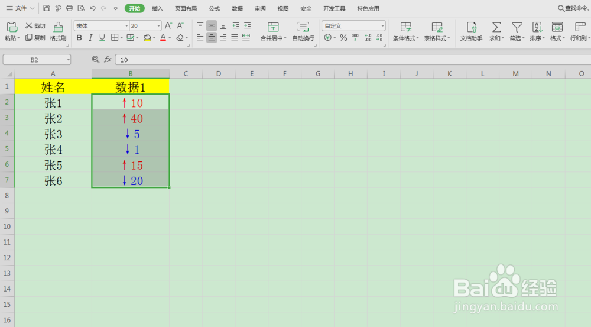Click the fx insert function icon
Screen dimensions: 591x327
108,60
